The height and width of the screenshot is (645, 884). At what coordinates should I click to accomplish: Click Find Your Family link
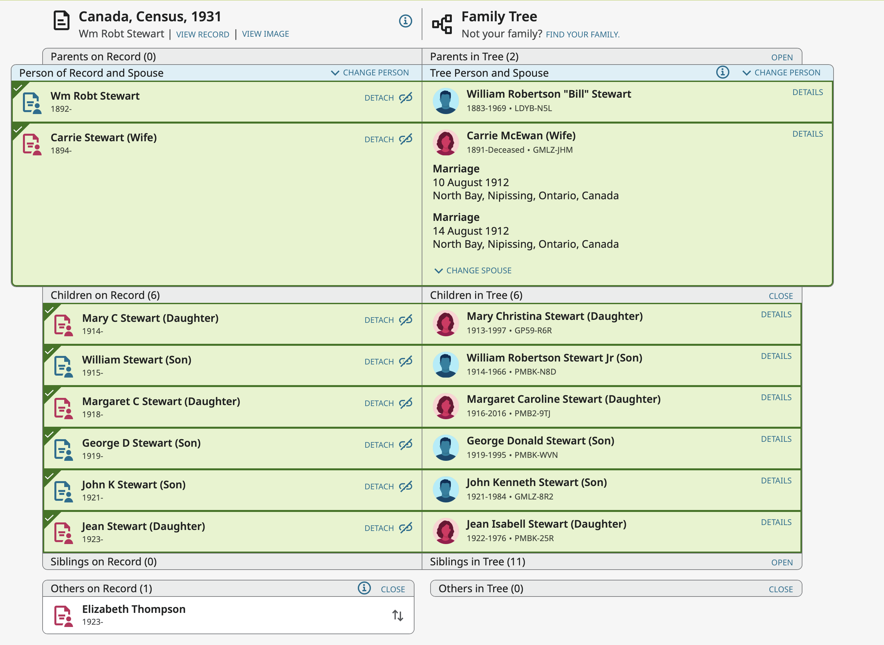click(x=582, y=34)
